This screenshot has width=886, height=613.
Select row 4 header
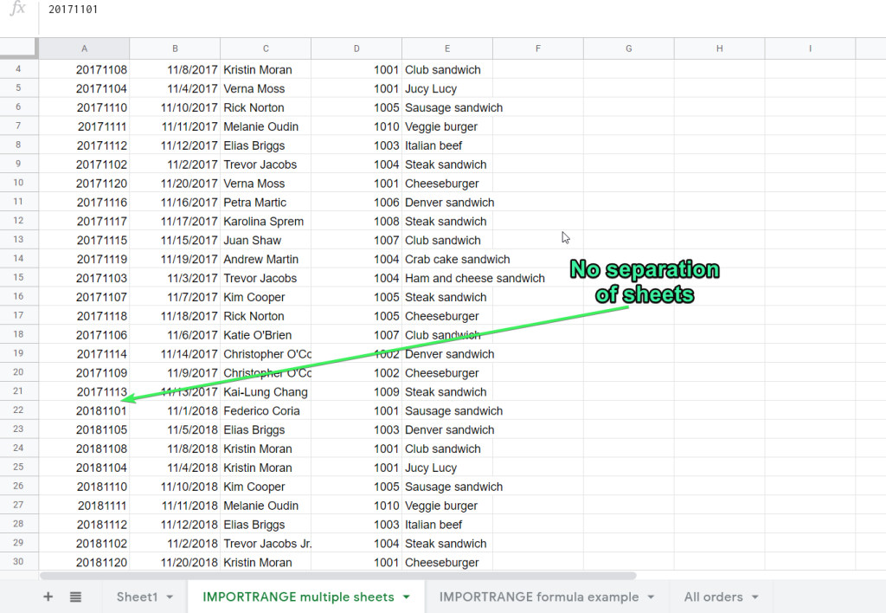point(19,69)
